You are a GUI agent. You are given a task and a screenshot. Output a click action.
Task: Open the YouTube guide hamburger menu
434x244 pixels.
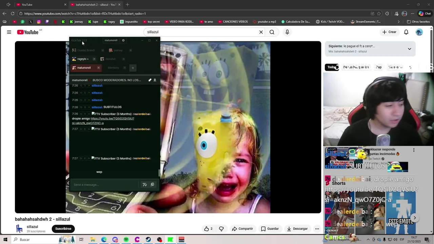click(9, 32)
